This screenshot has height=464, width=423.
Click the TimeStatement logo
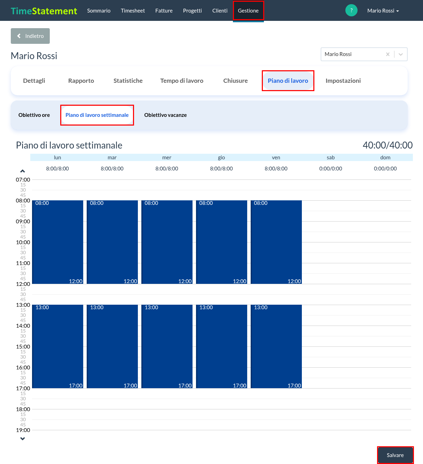tap(44, 11)
